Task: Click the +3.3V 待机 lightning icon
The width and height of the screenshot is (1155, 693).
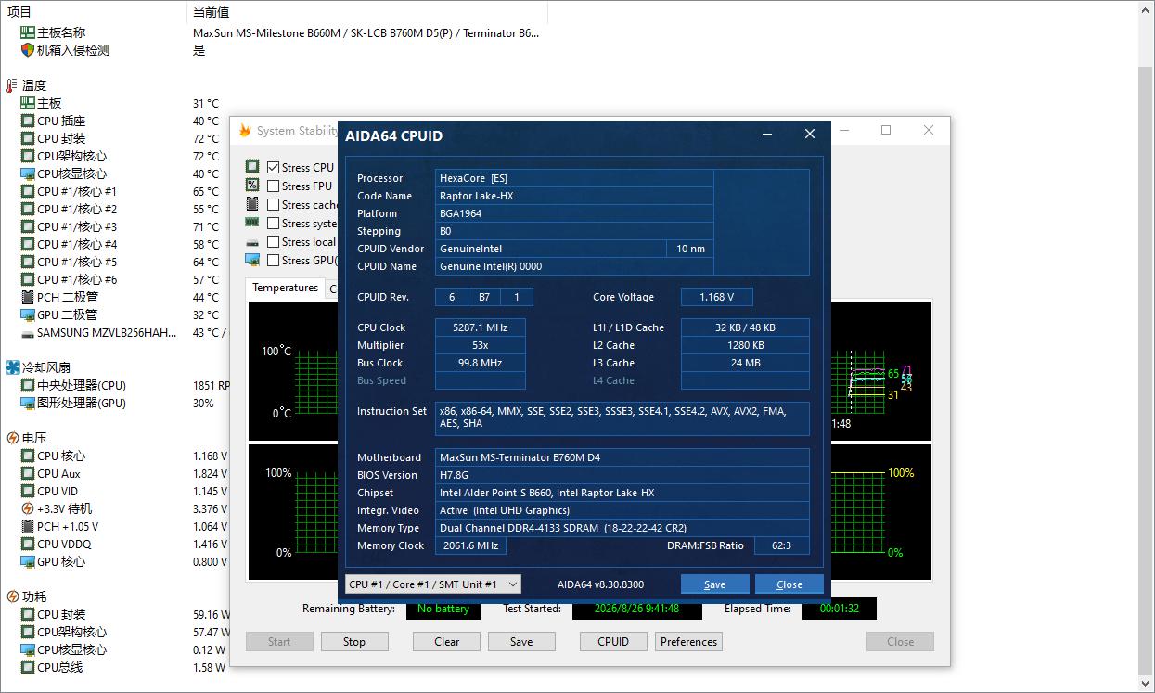Action: [x=28, y=508]
